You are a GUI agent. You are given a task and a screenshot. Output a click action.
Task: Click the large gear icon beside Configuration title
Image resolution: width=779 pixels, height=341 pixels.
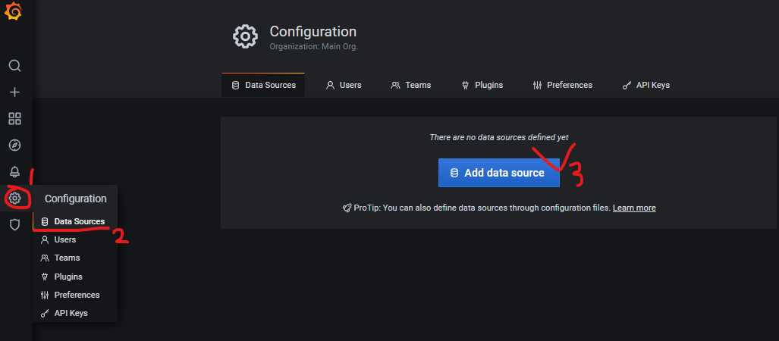[245, 36]
